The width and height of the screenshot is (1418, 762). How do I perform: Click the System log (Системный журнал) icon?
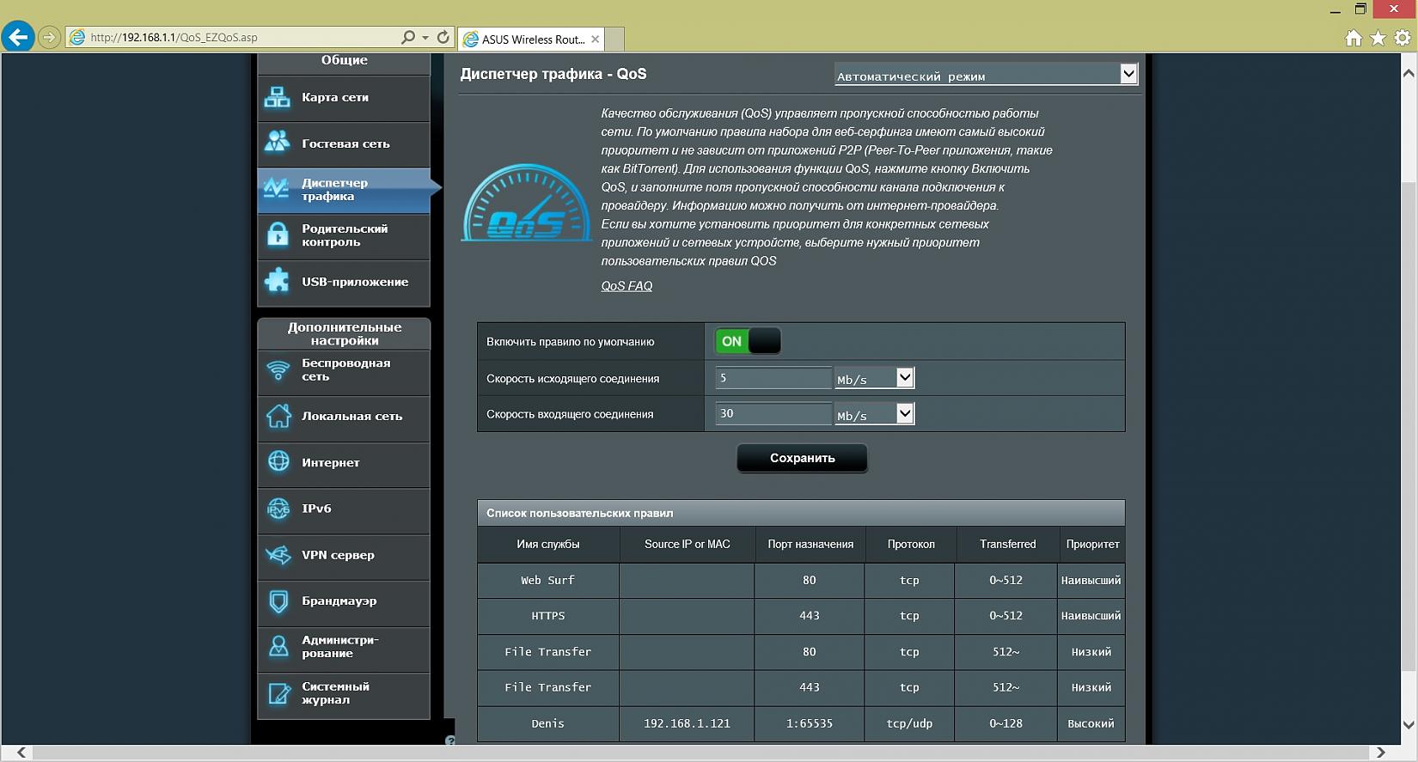tap(278, 693)
